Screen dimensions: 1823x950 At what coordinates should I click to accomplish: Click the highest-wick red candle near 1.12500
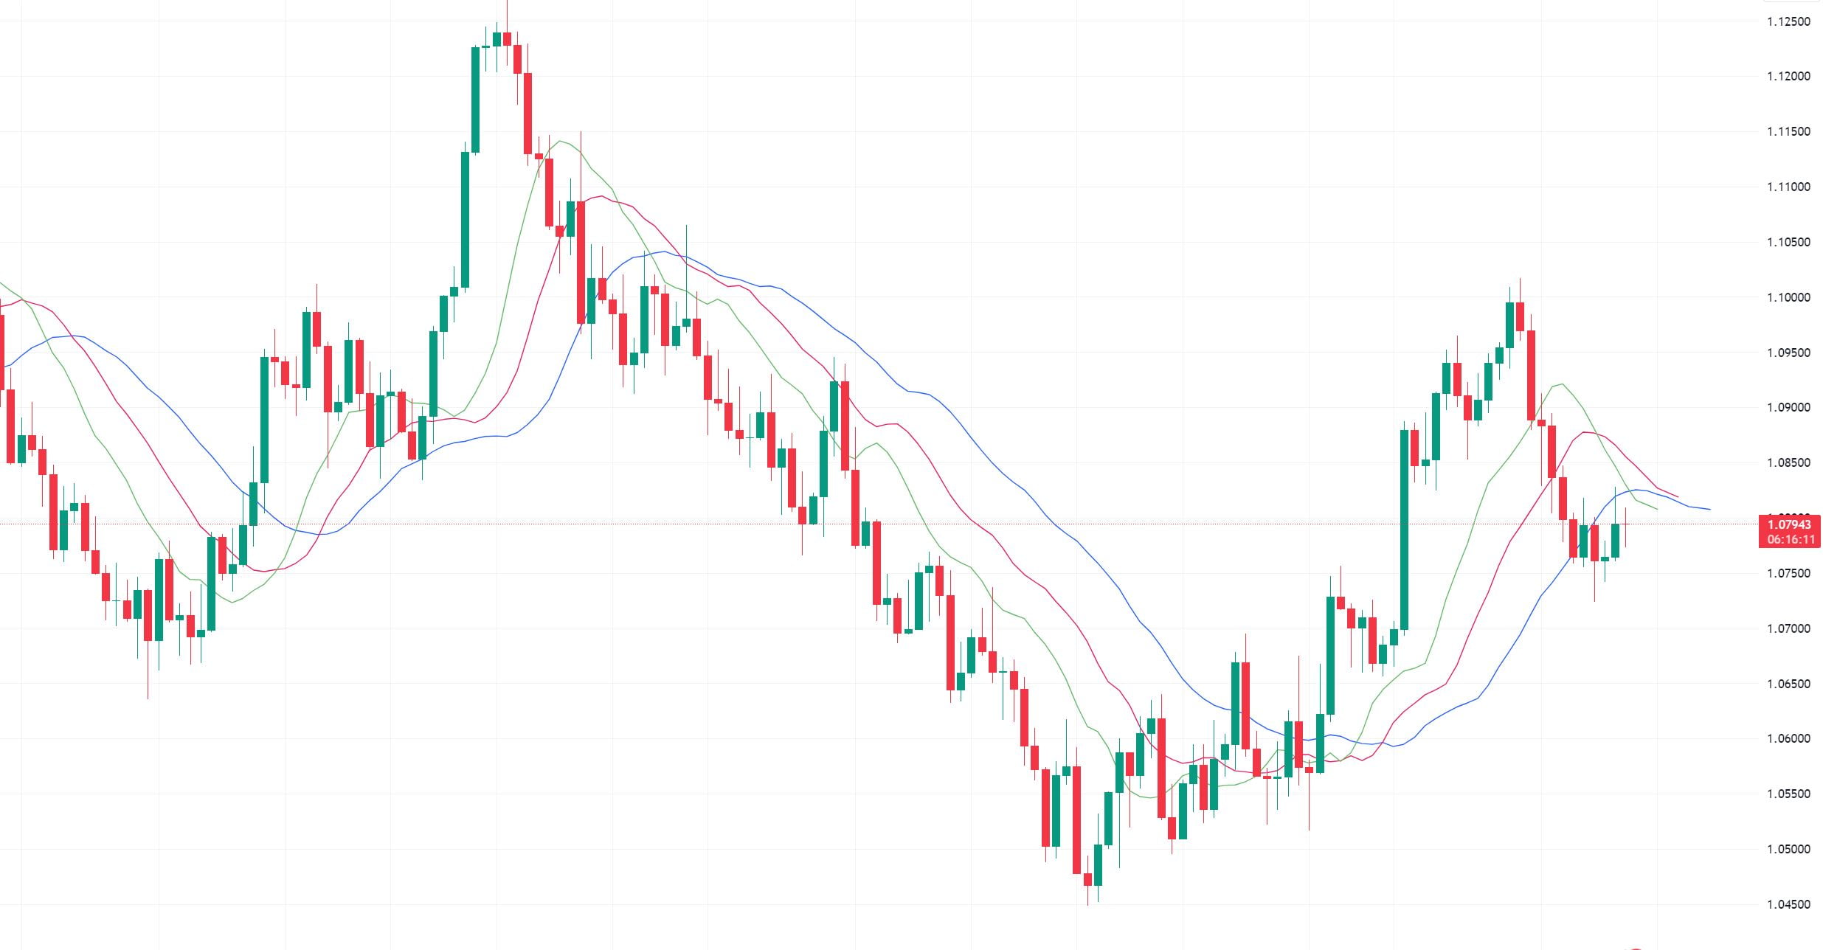pyautogui.click(x=507, y=38)
